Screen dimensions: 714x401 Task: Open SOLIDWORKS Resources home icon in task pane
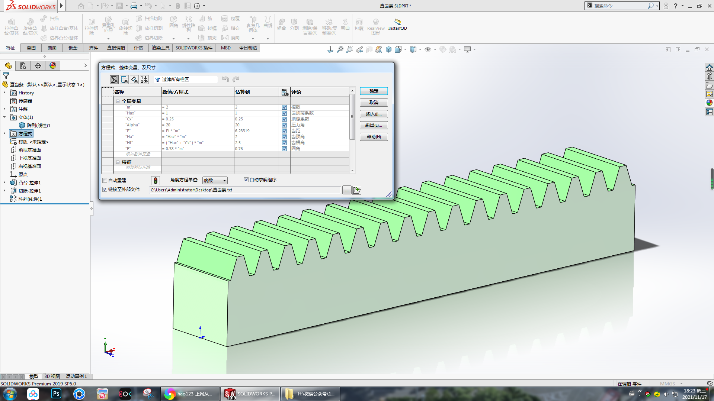click(710, 67)
